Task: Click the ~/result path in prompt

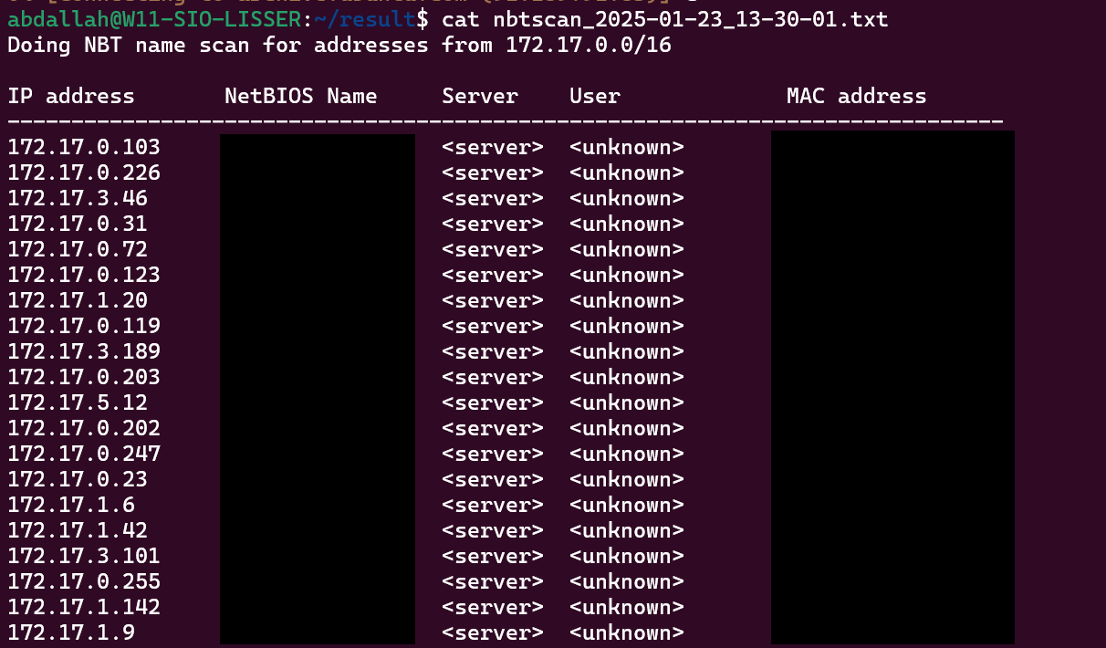Action: [x=364, y=19]
